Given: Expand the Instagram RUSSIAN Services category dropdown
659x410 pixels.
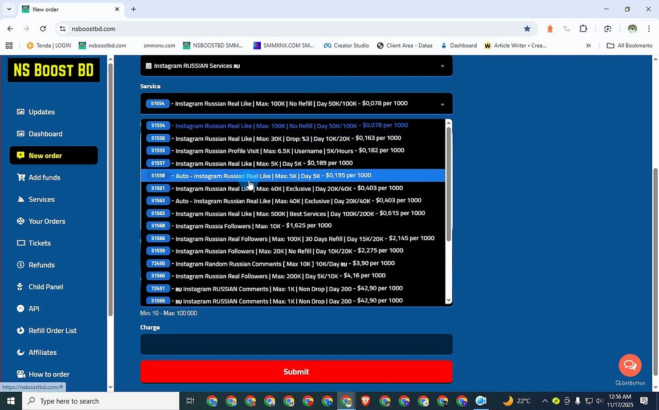Looking at the screenshot, I should [x=296, y=66].
